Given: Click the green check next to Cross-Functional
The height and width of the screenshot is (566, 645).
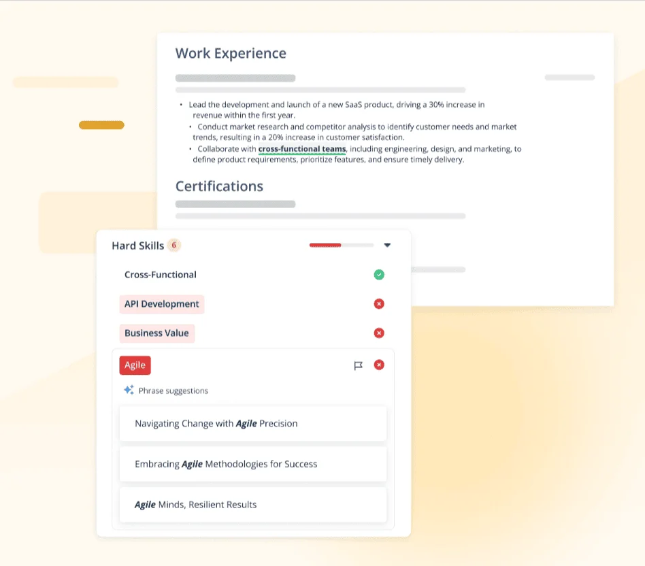Looking at the screenshot, I should pyautogui.click(x=379, y=274).
